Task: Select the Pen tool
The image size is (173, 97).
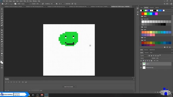Action: (2, 44)
